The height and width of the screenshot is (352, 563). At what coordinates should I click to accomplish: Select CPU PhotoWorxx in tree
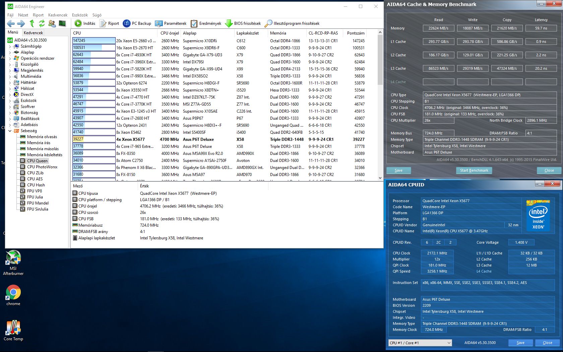tap(39, 167)
